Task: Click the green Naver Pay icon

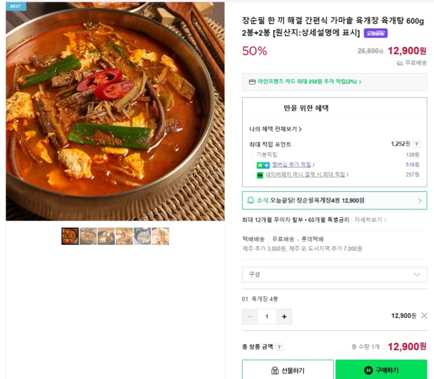Action: coord(259,175)
